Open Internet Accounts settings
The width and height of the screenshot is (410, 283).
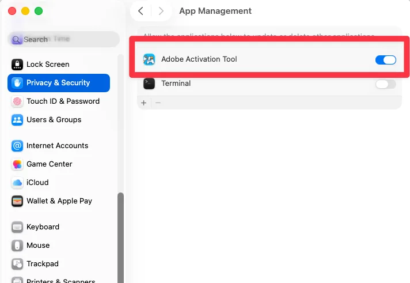tap(57, 146)
